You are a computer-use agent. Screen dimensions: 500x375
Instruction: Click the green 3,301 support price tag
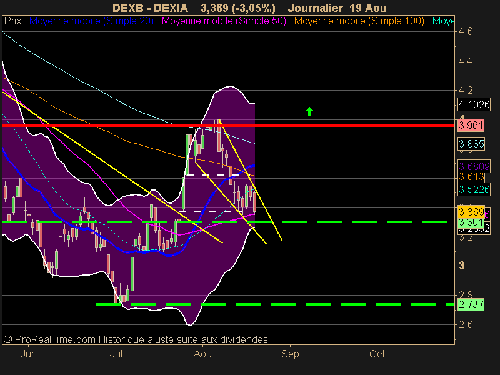click(x=471, y=222)
